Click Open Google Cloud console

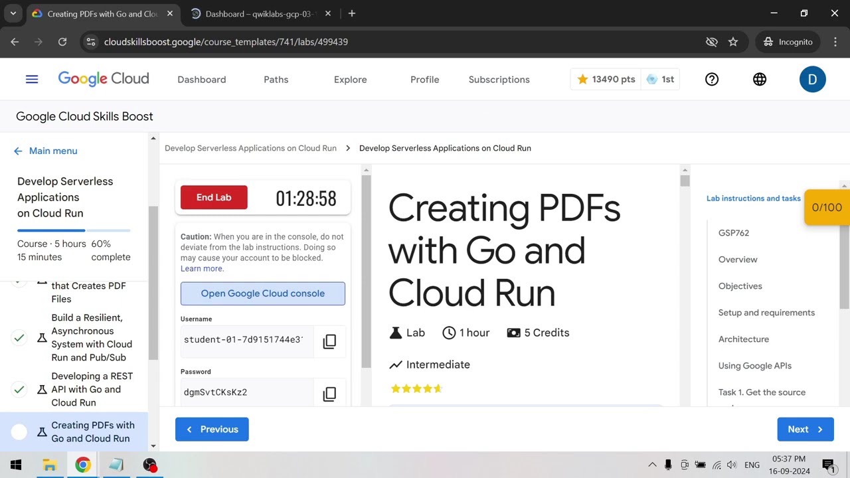pyautogui.click(x=263, y=293)
